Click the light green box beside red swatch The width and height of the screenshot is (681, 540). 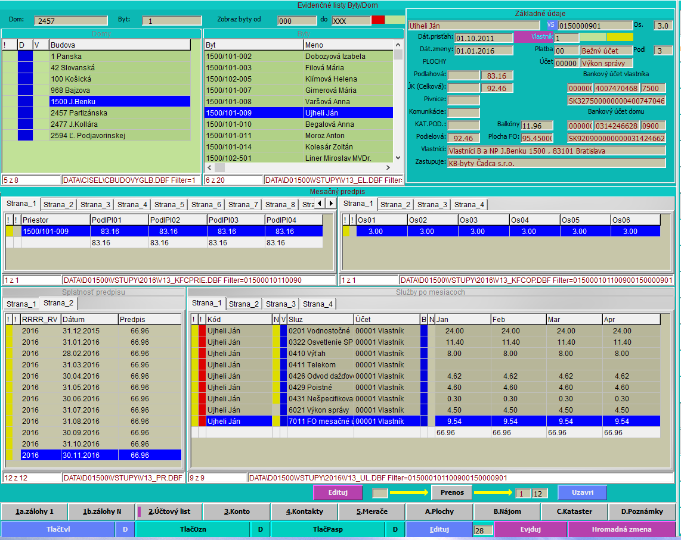395,20
